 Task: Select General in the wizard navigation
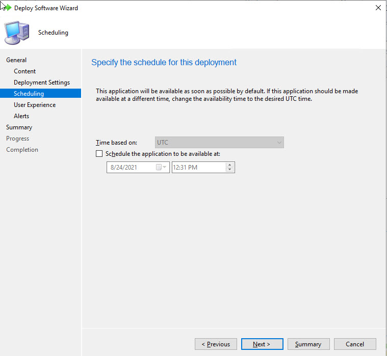point(16,60)
